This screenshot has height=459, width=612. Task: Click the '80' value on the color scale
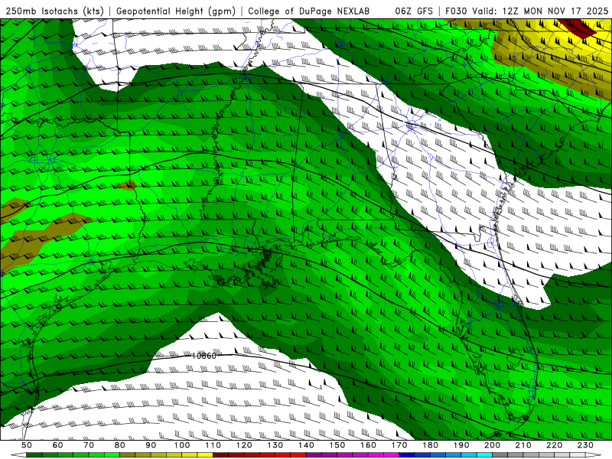(x=120, y=445)
